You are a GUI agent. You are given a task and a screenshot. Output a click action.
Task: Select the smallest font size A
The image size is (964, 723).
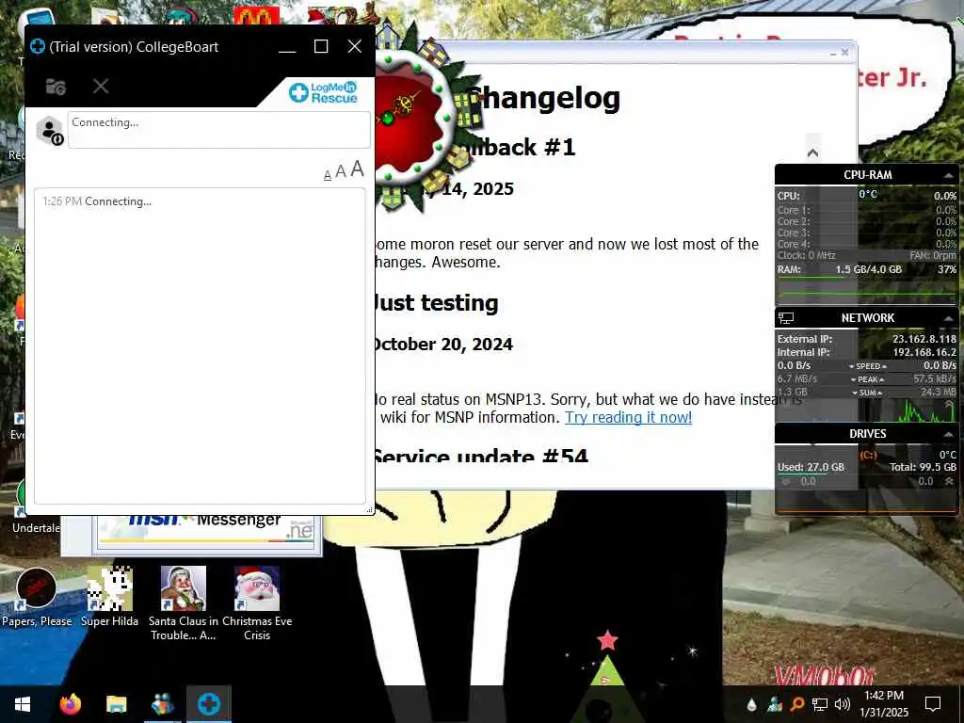[x=328, y=175]
